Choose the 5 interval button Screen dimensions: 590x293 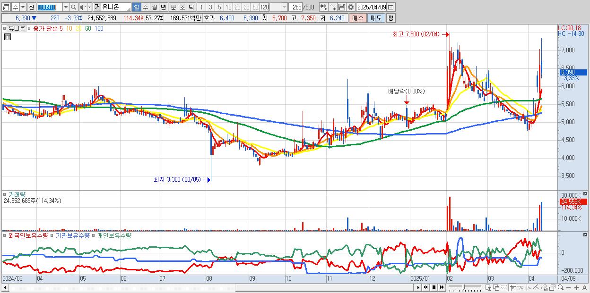(219, 7)
